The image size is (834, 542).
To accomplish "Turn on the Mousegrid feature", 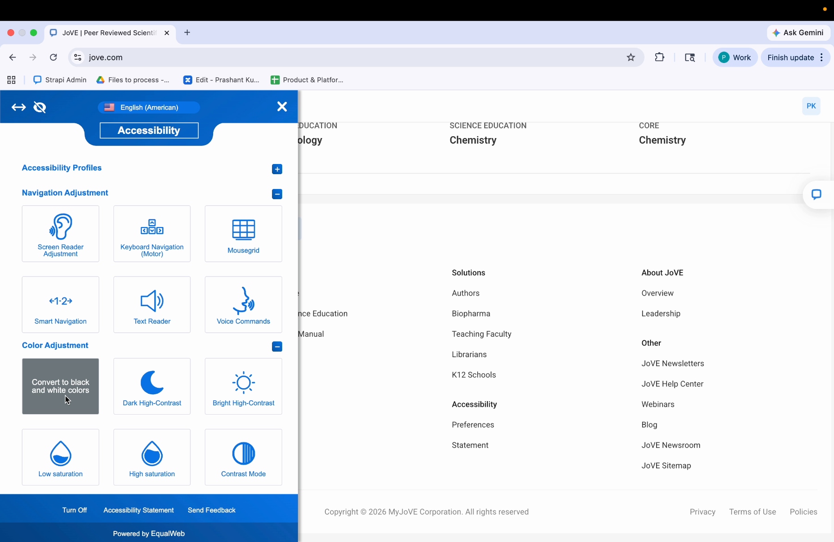I will (x=243, y=234).
